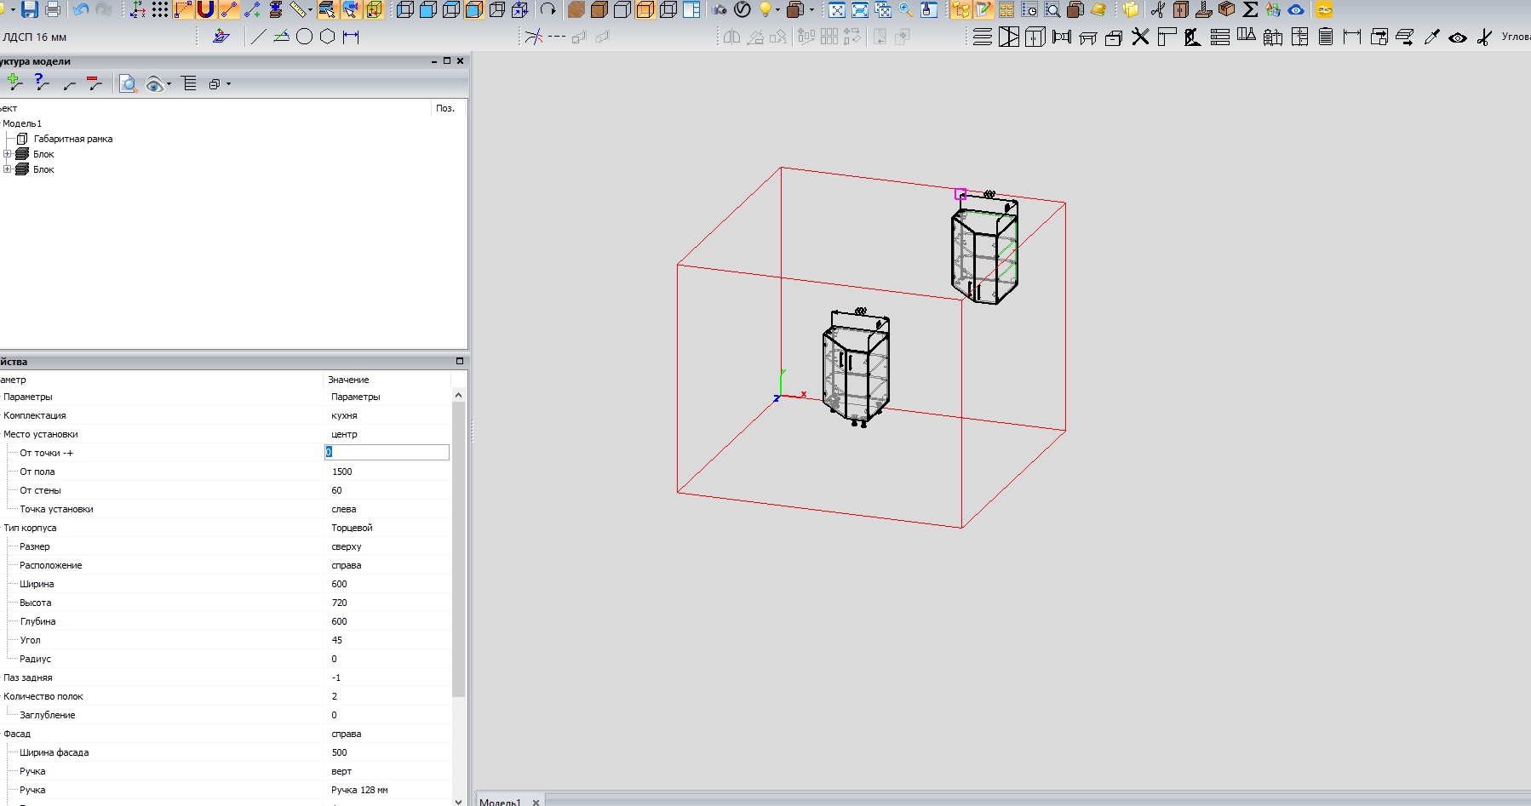Click the Print icon
The width and height of the screenshot is (1531, 806).
53,10
